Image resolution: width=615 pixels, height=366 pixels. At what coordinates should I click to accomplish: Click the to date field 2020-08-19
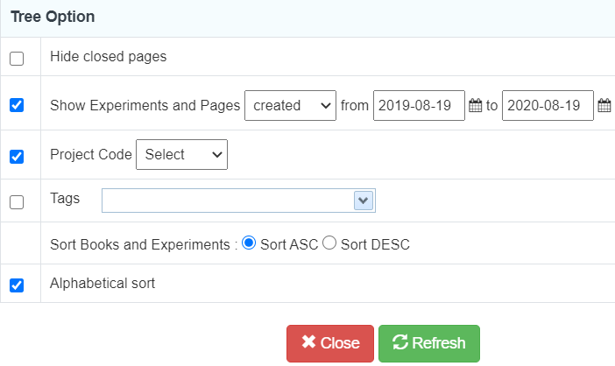[548, 105]
